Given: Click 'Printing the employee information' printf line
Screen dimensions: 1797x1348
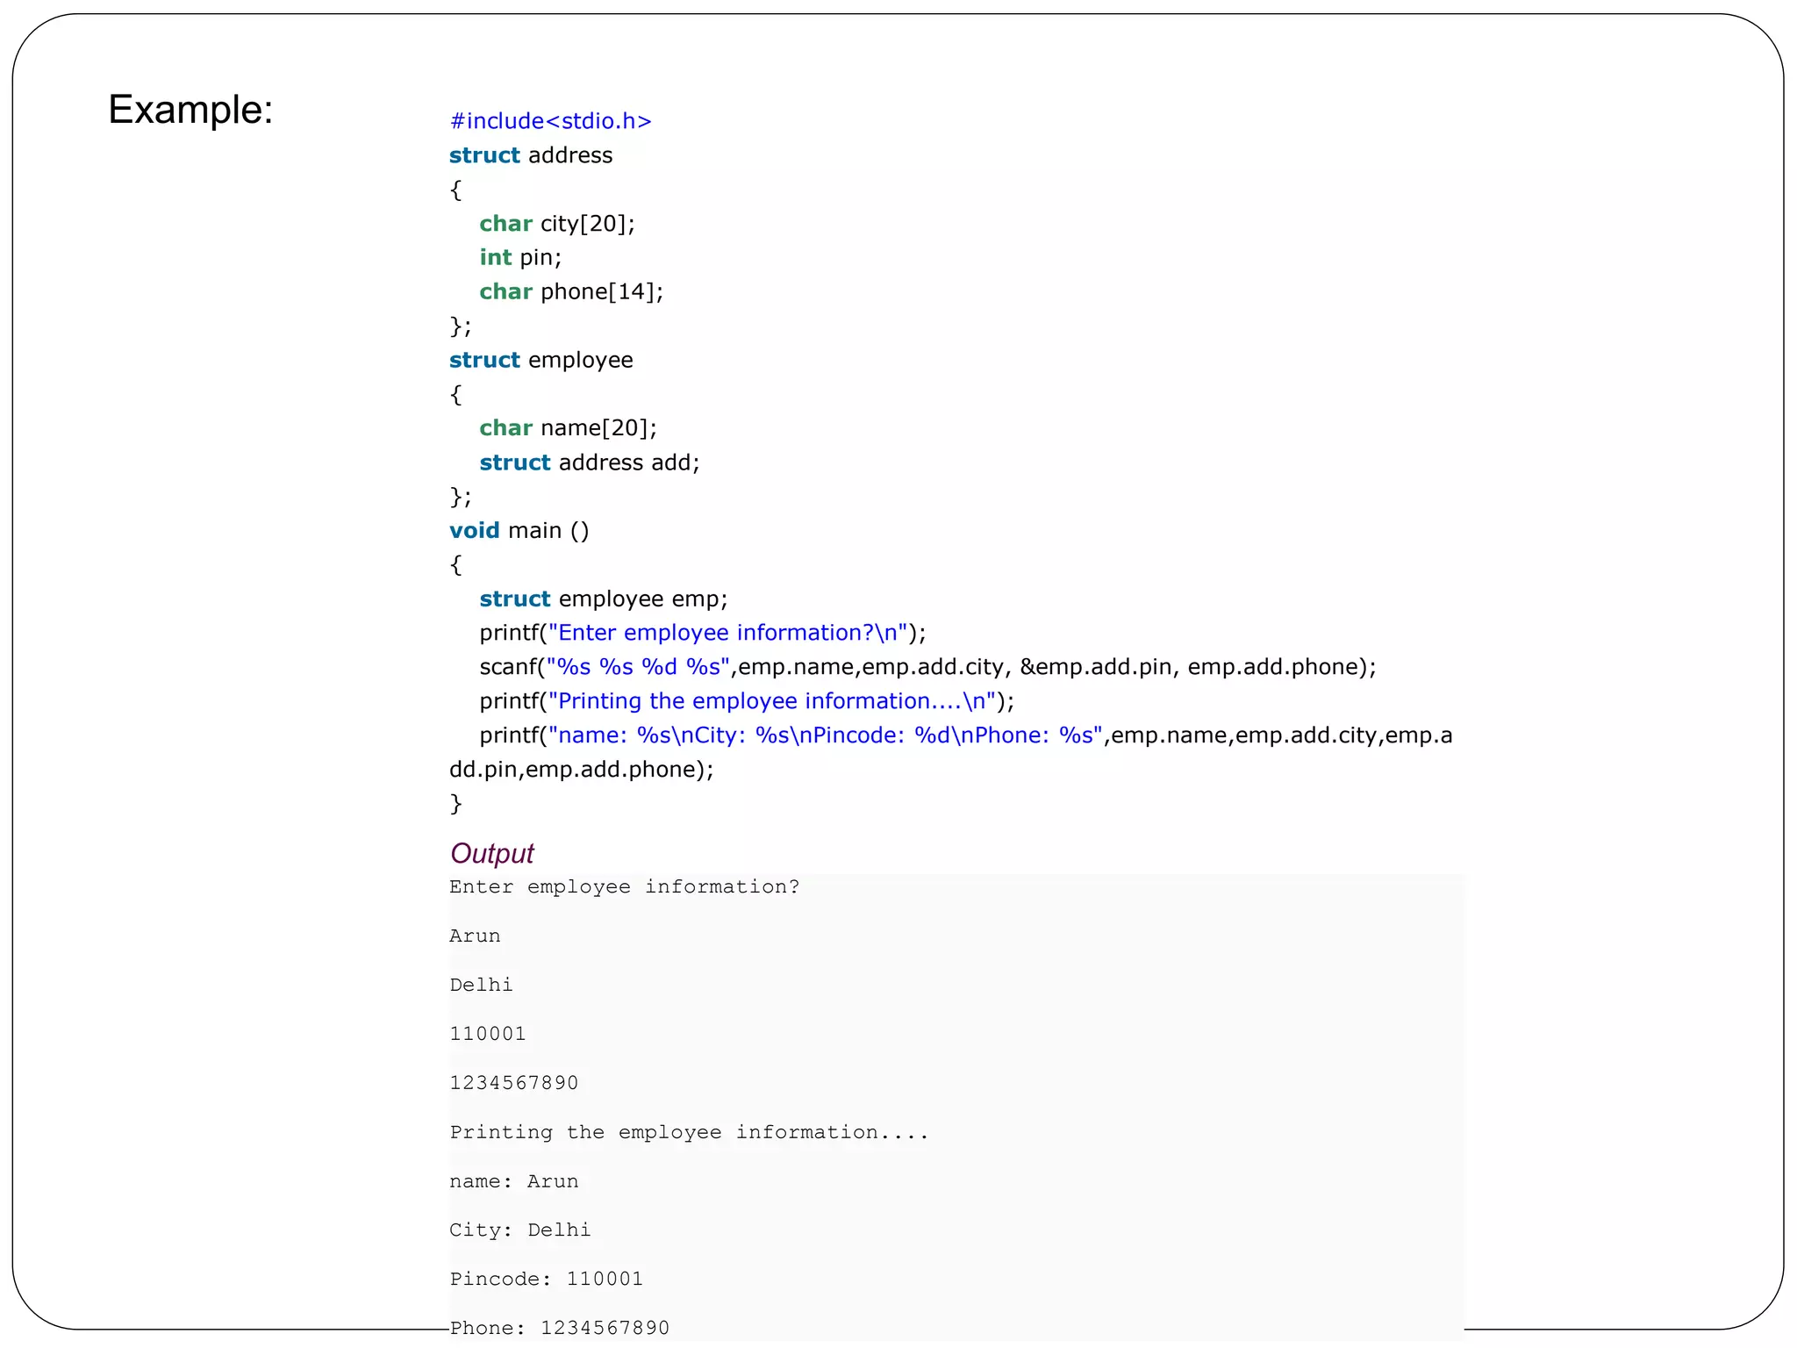Looking at the screenshot, I should click(x=746, y=701).
